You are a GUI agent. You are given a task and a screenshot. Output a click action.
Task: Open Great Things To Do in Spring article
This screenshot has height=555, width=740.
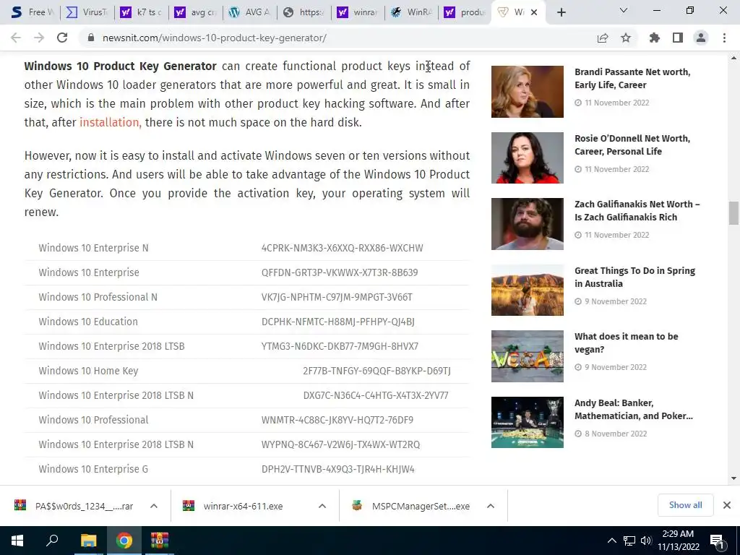click(x=634, y=277)
